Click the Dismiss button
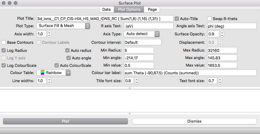Screen dimensions: 260x134 [194, 121]
